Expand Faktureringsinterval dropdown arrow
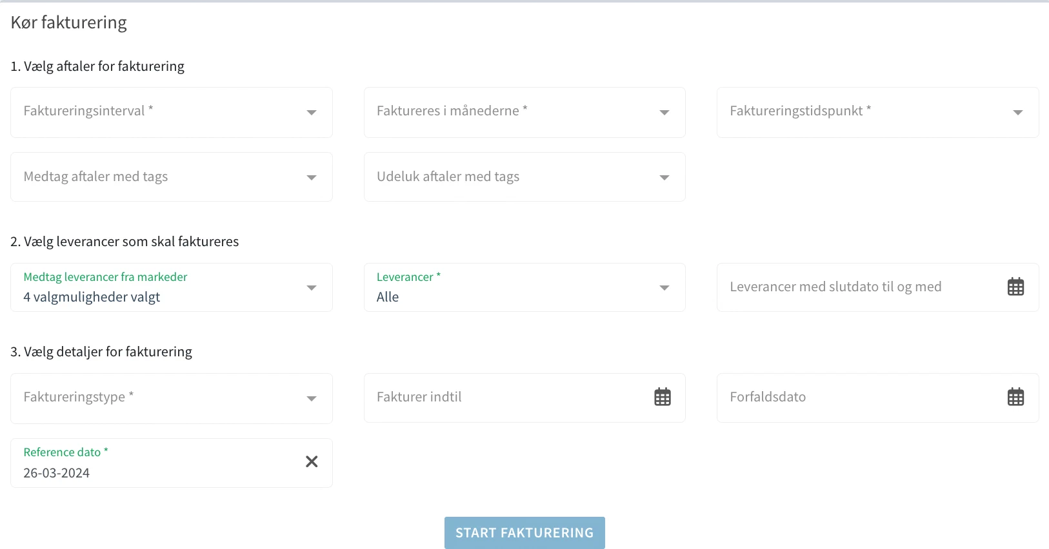This screenshot has height=549, width=1049. point(312,112)
